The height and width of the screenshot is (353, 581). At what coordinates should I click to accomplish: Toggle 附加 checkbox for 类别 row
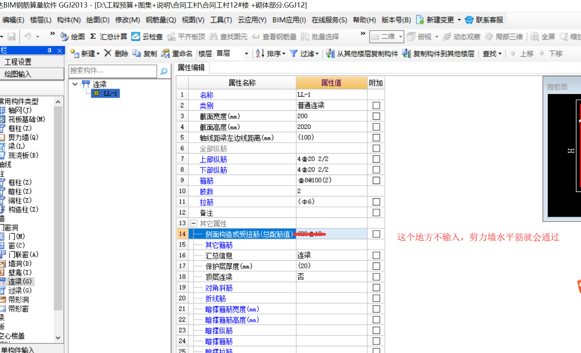[376, 106]
